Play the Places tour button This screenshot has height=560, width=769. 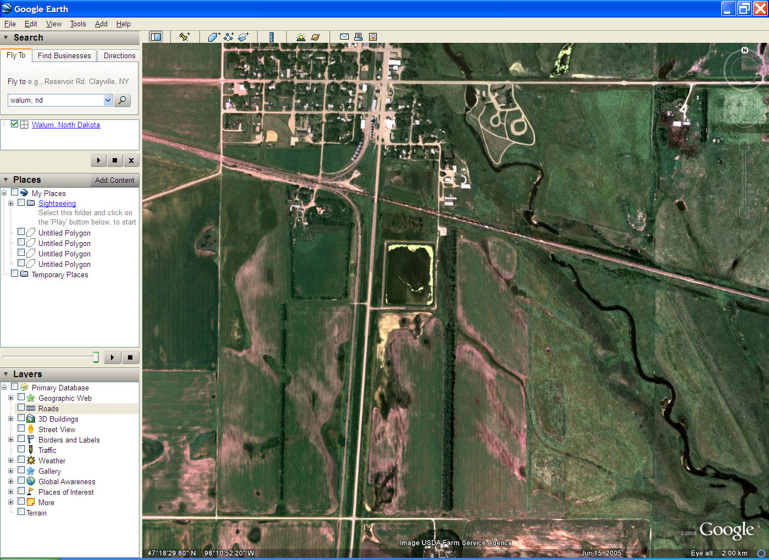click(112, 357)
